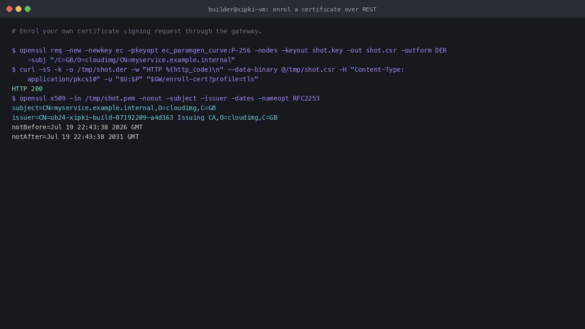The width and height of the screenshot is (585, 329).
Task: Click the notBefore date line
Action: [77, 127]
